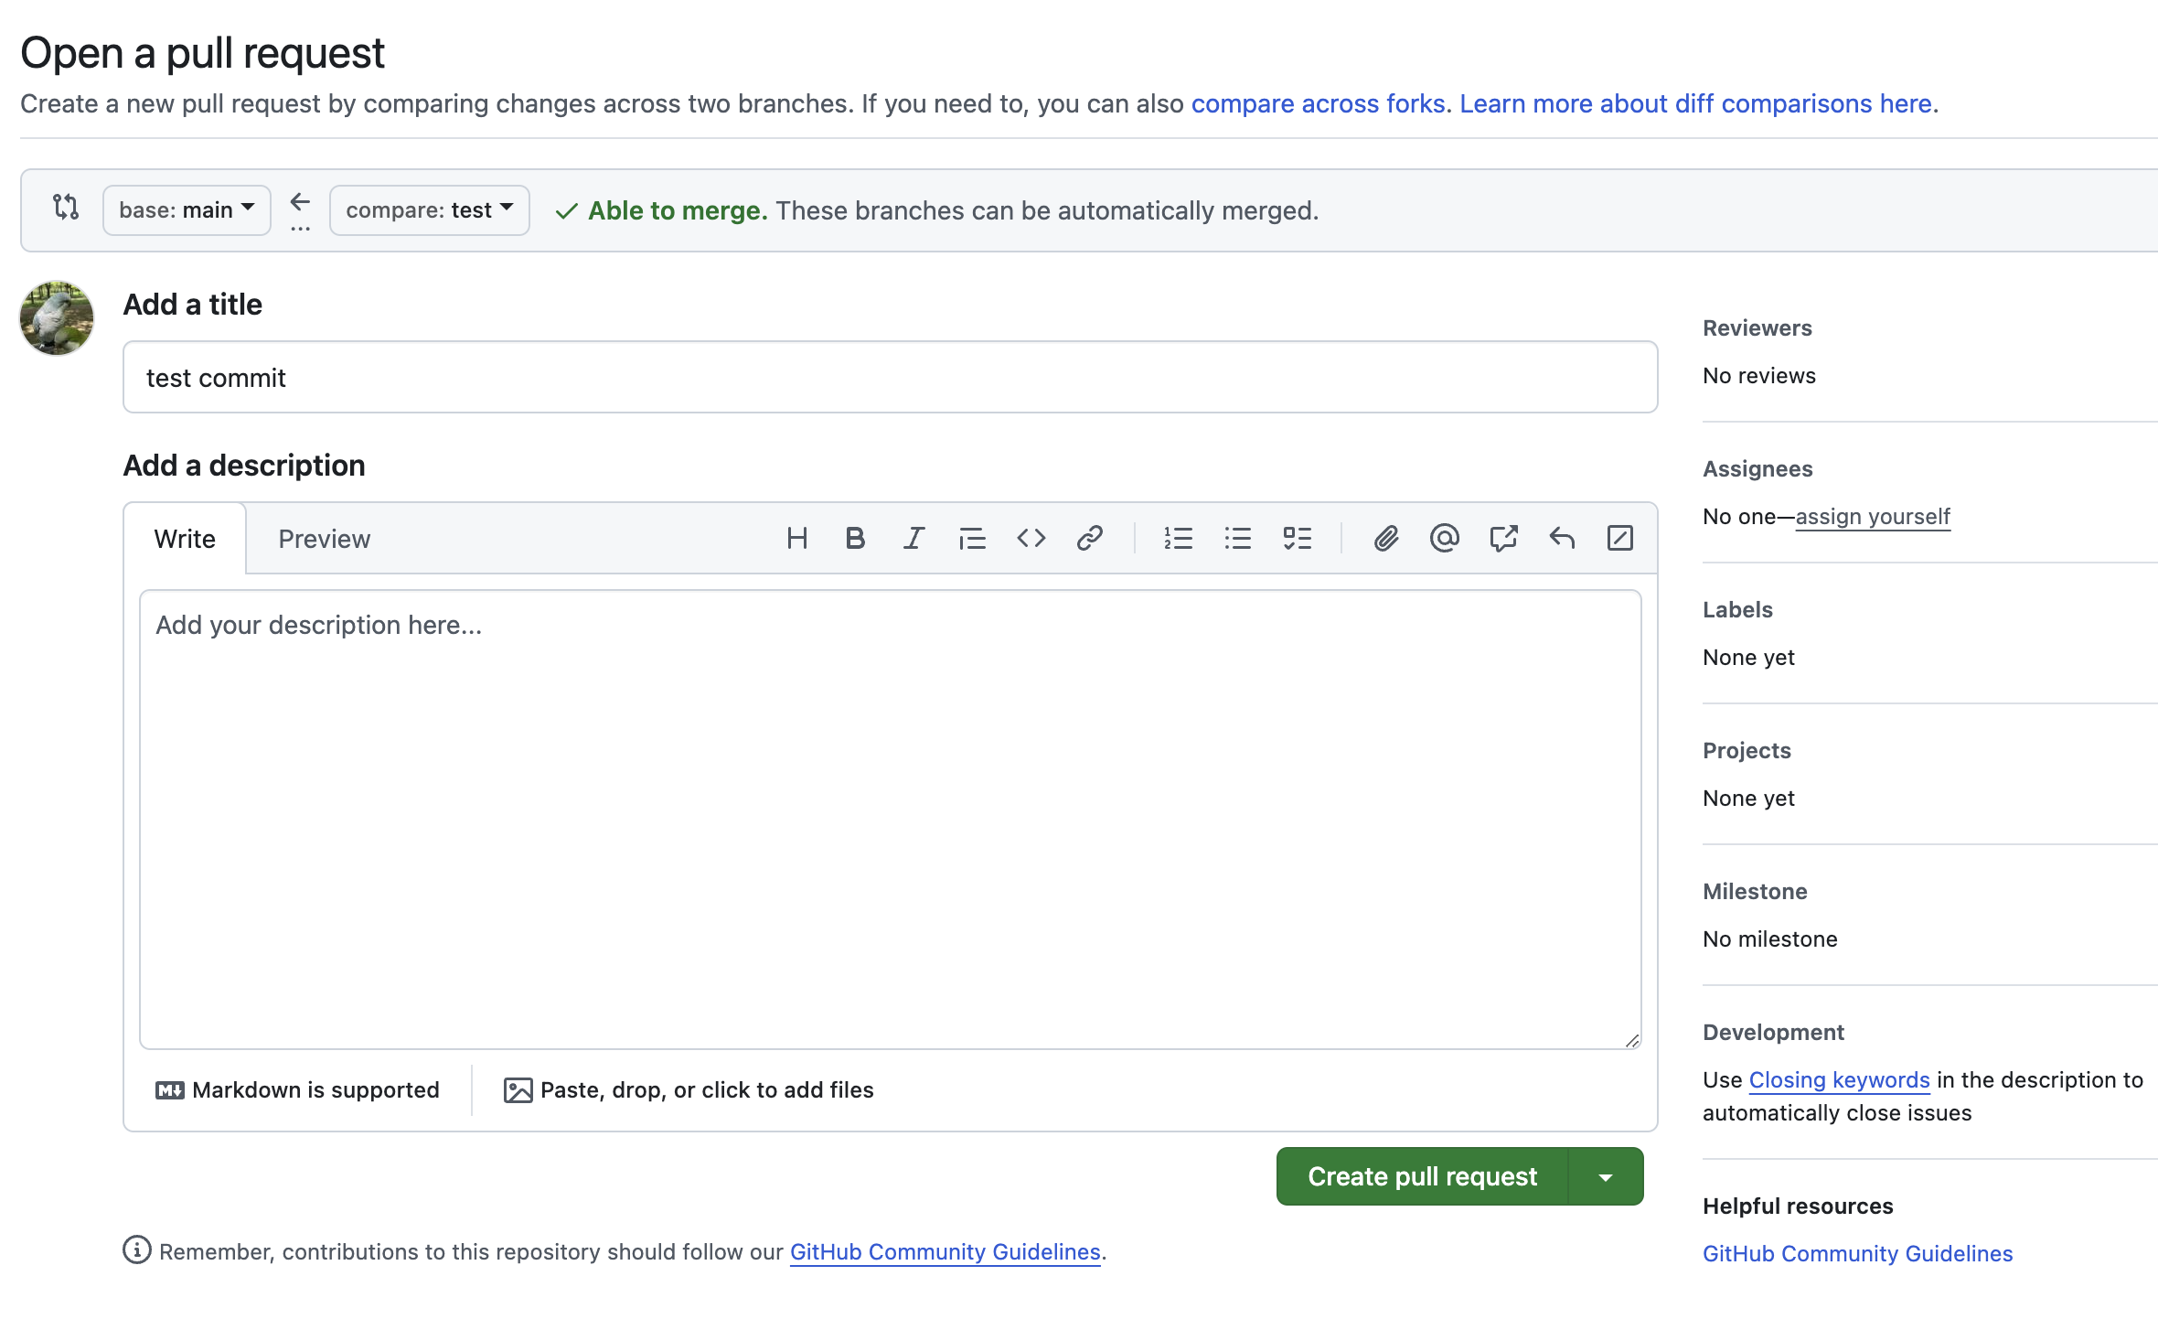Open GitHub Community Guidelines under Helpful resources

(1858, 1253)
